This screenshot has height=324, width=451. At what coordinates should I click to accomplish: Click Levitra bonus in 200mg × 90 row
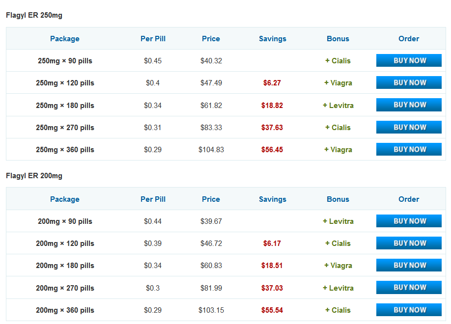pyautogui.click(x=338, y=221)
